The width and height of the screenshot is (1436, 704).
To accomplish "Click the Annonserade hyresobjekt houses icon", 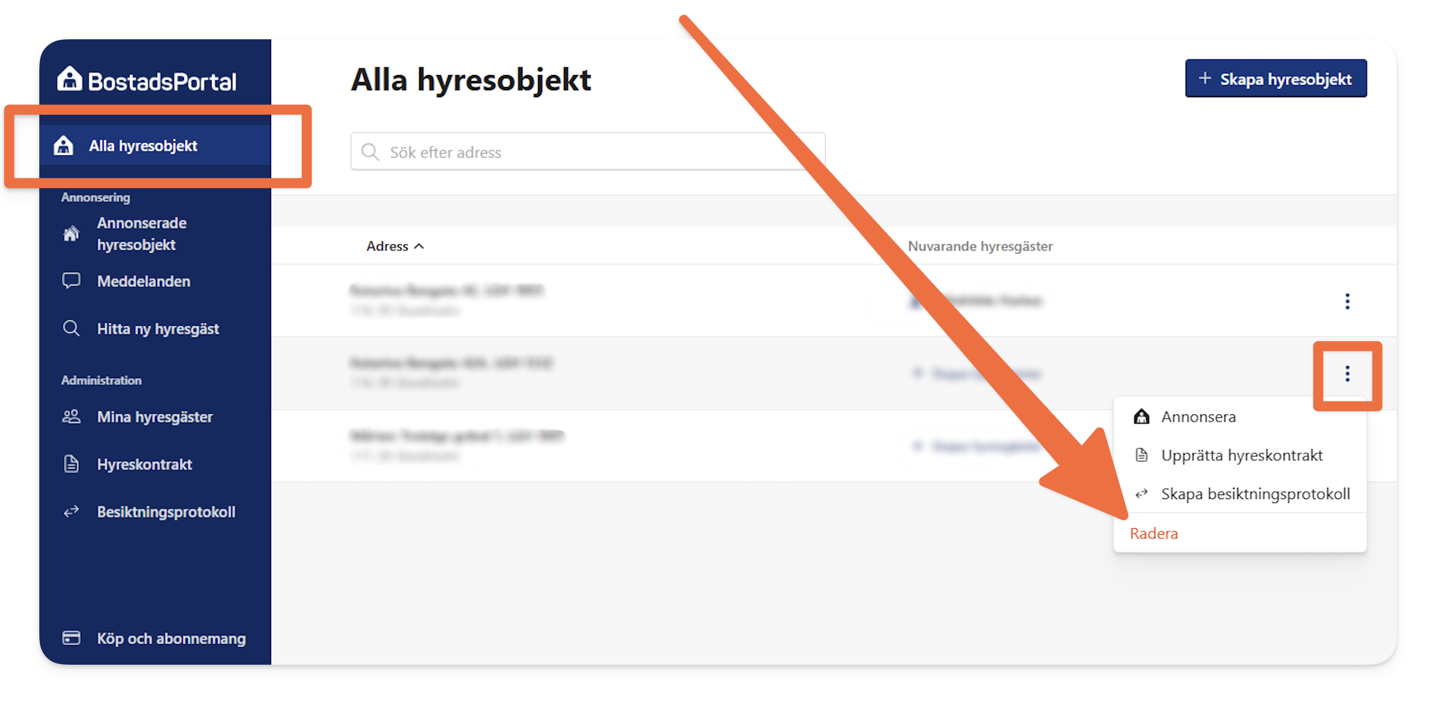I will [71, 233].
